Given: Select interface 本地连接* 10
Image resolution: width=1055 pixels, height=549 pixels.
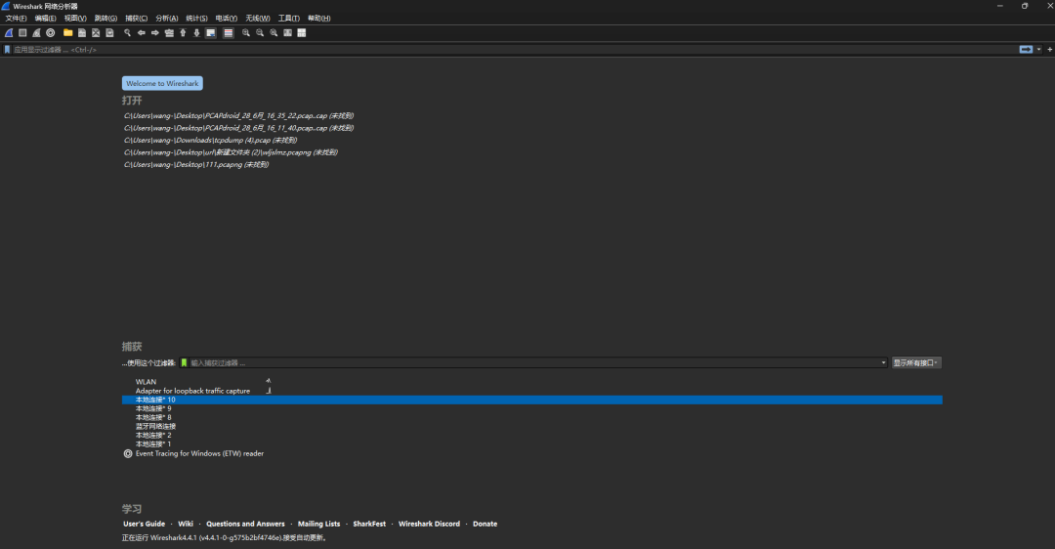Looking at the screenshot, I should coord(532,400).
